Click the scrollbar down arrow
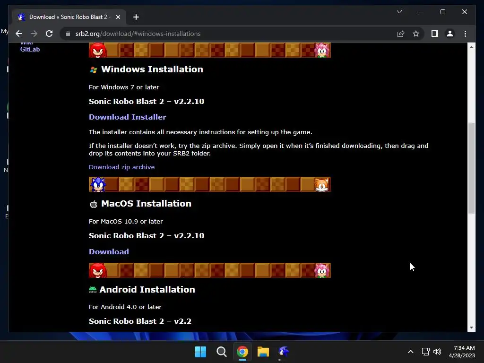The image size is (484, 363). point(471,328)
